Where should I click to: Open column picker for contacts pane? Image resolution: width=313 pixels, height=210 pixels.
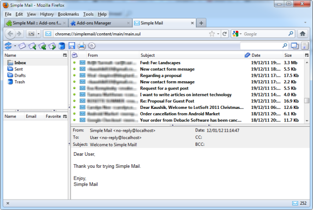[65, 116]
